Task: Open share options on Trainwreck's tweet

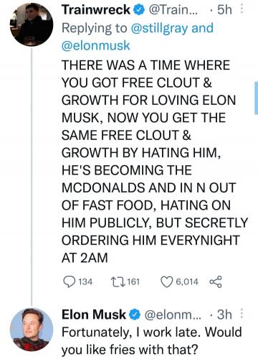Action: point(216,281)
